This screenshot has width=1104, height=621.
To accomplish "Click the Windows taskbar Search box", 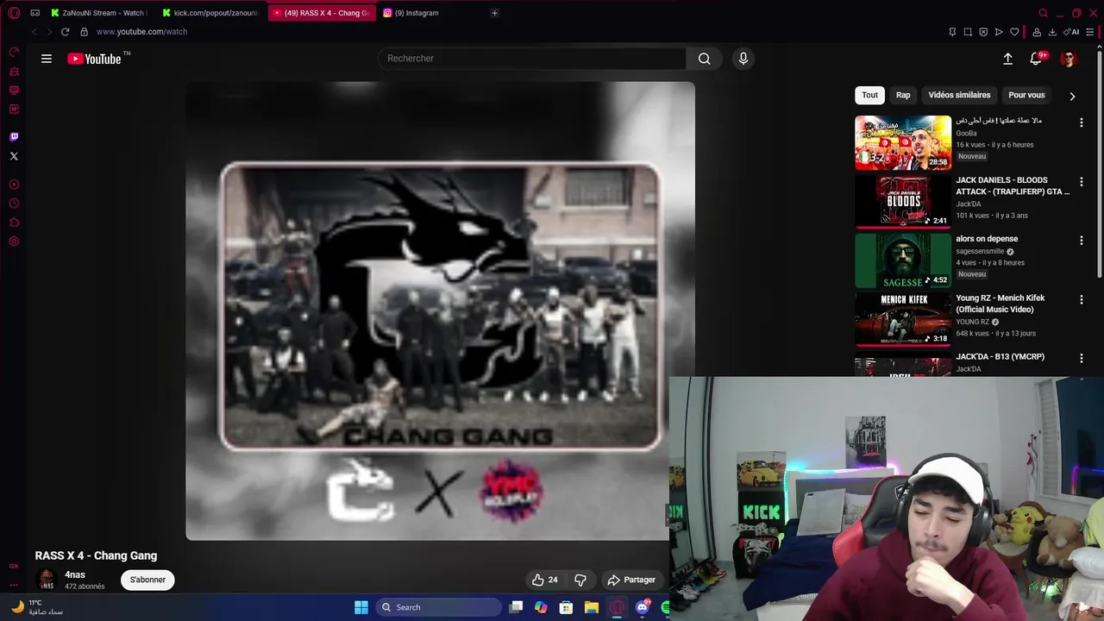I will (x=437, y=607).
